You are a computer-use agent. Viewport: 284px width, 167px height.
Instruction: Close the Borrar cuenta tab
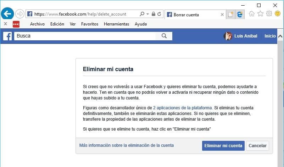pyautogui.click(x=222, y=15)
